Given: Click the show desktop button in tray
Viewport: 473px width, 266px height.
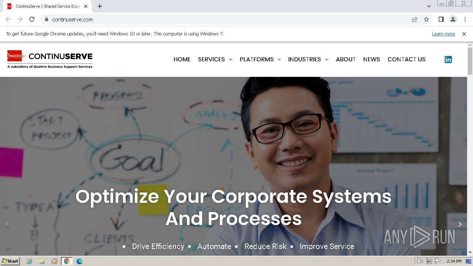Looking at the screenshot, I should point(469,261).
